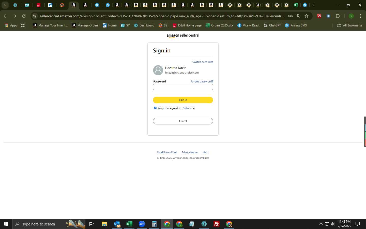Click Switch accounts link
366x229 pixels.
pyautogui.click(x=203, y=62)
